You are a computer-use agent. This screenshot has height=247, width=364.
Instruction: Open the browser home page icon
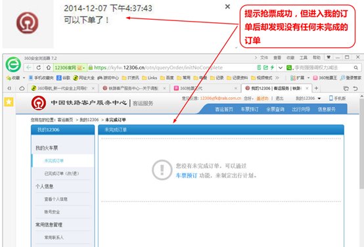48,68
